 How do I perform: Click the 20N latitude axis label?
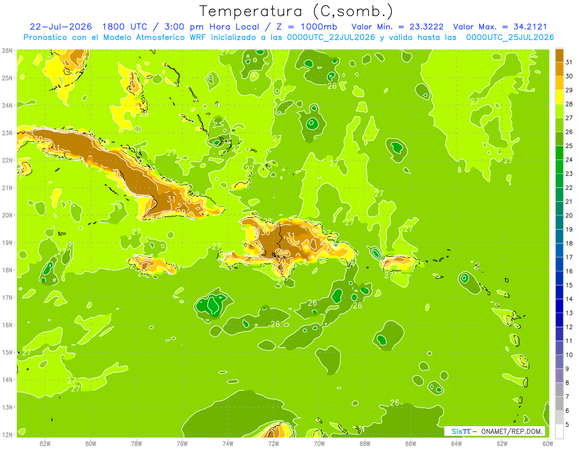click(7, 215)
